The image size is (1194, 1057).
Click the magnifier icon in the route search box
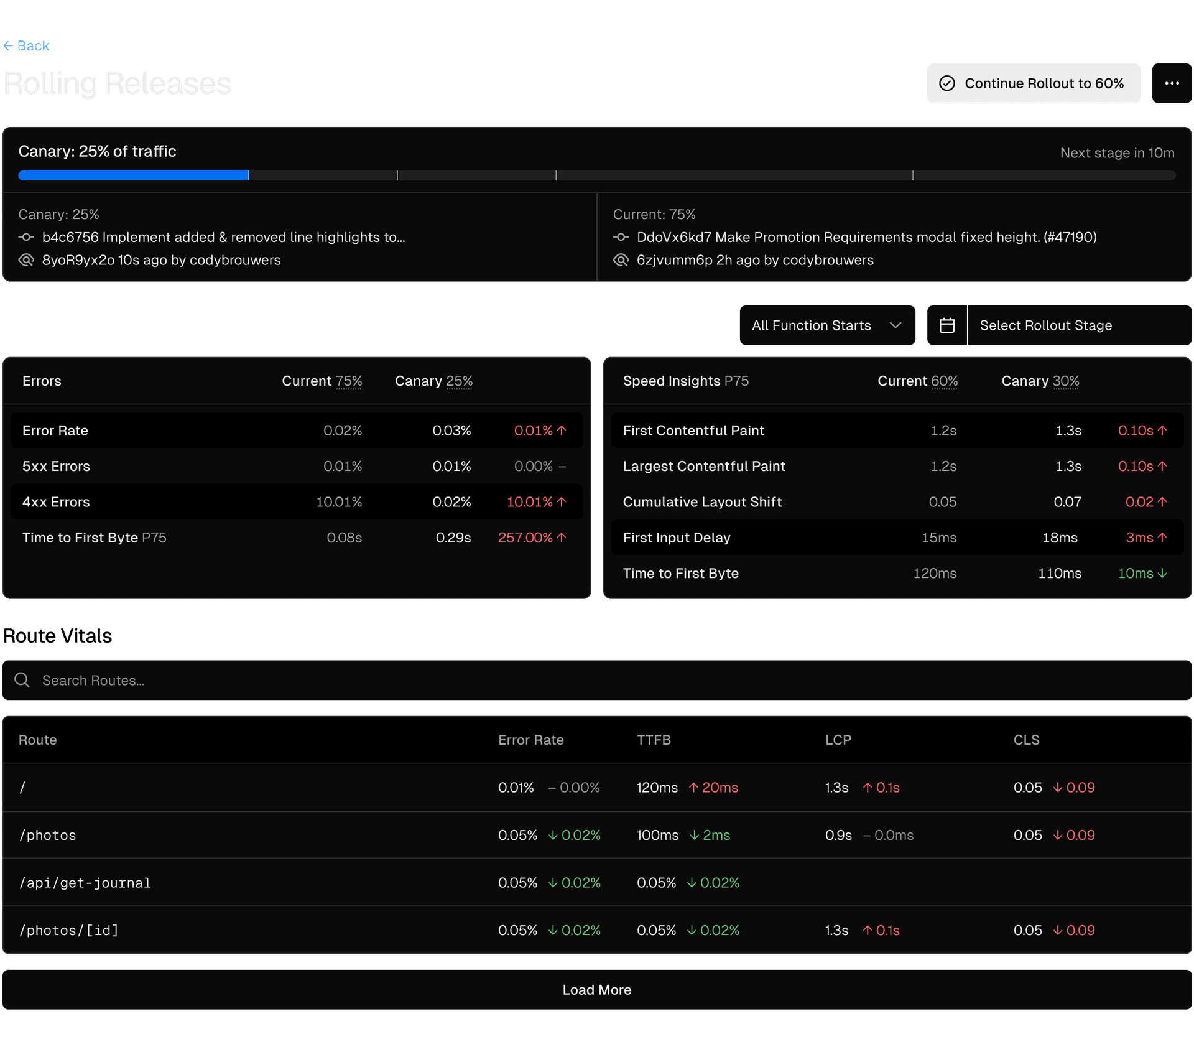(22, 680)
